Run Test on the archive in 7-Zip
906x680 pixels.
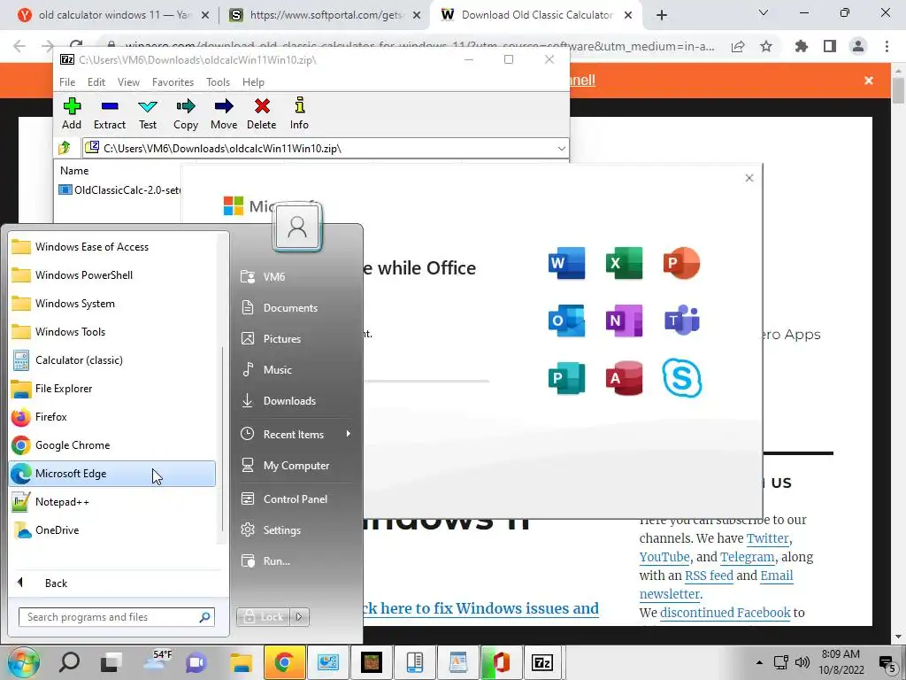click(148, 114)
